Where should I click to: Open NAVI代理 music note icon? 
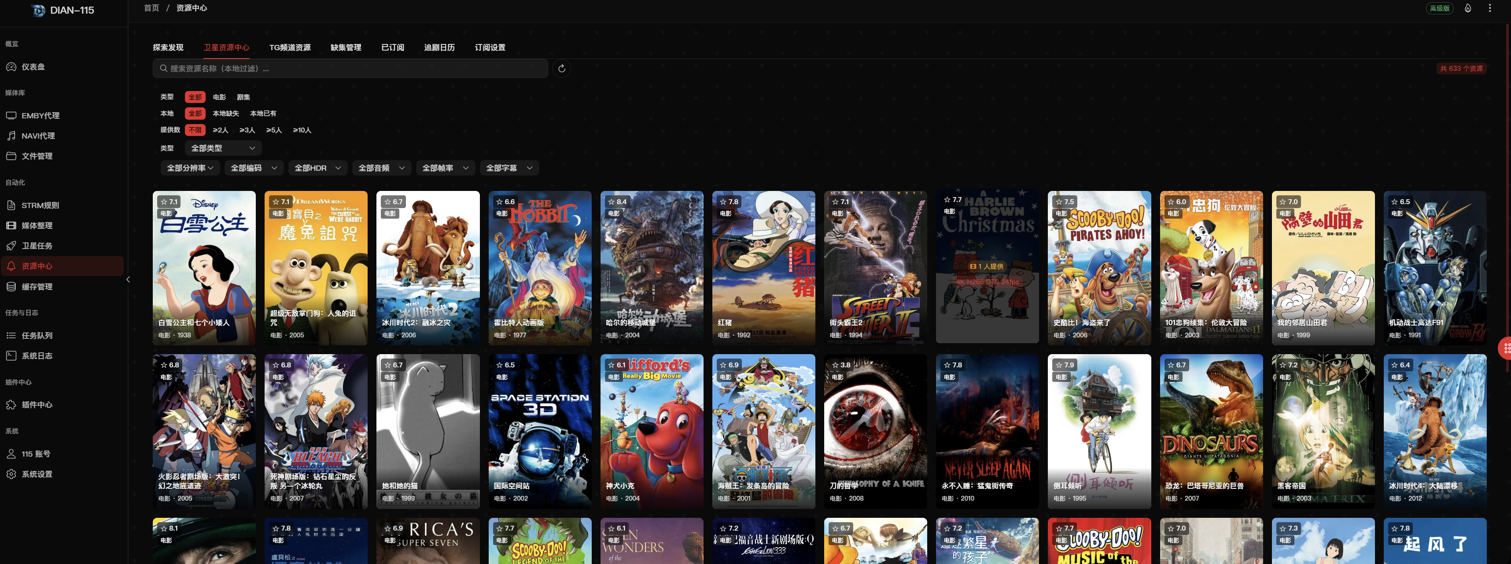(x=11, y=136)
